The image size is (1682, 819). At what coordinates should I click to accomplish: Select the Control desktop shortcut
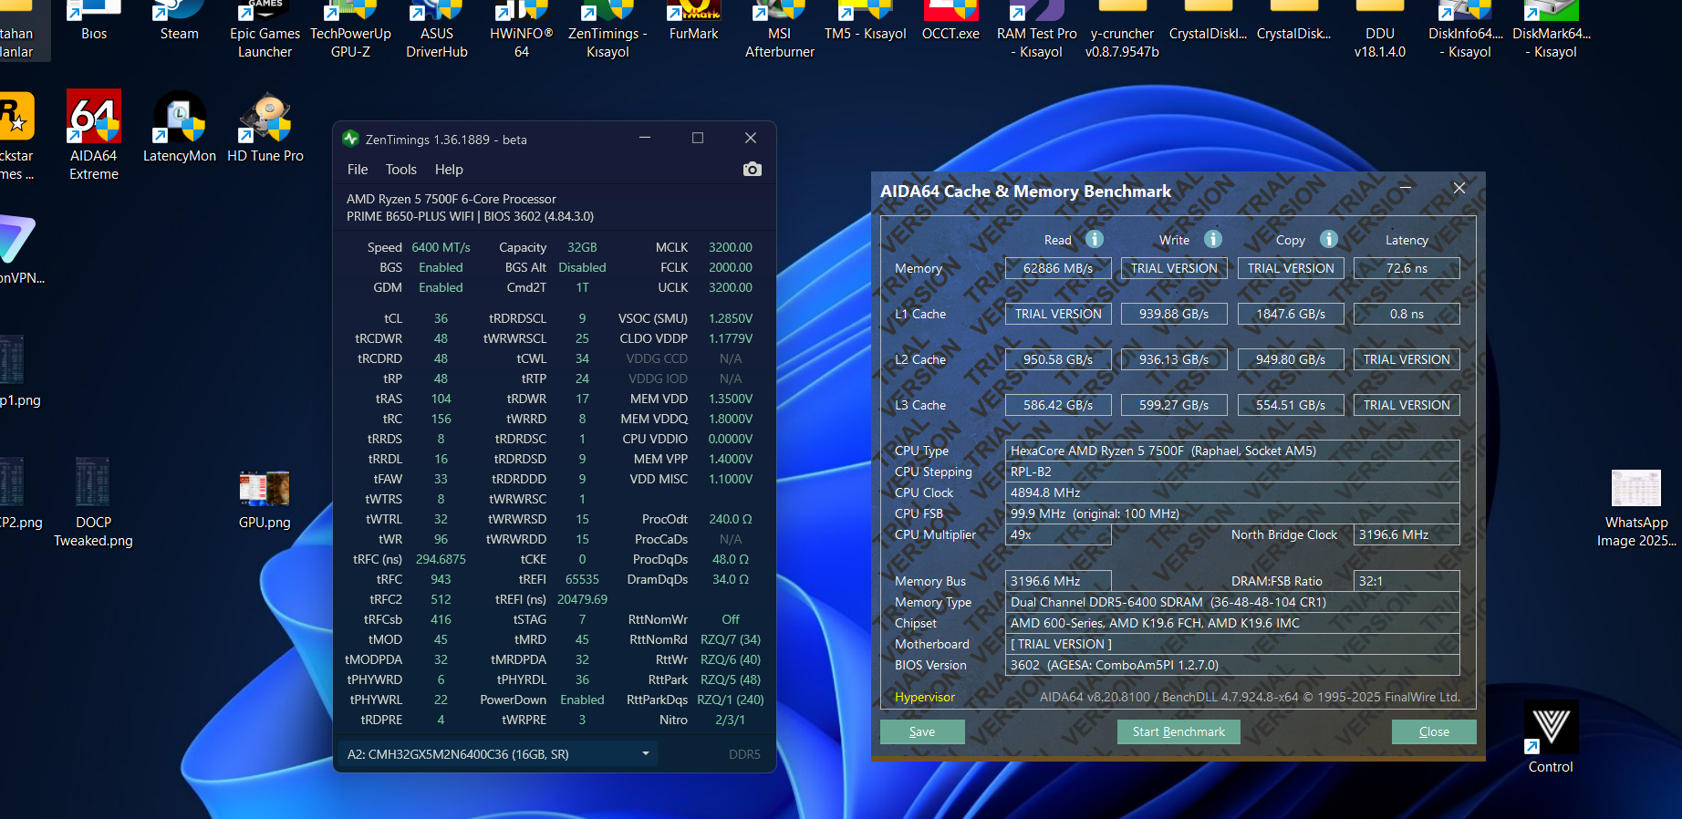tap(1551, 737)
